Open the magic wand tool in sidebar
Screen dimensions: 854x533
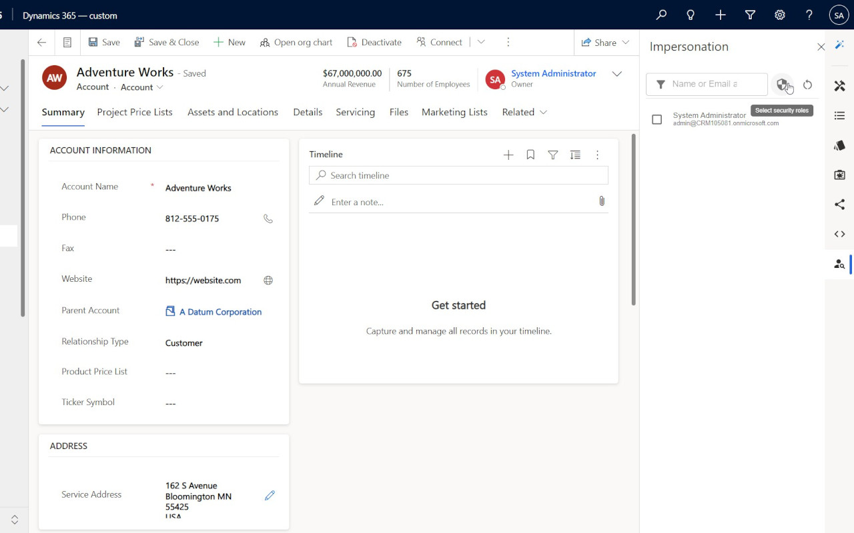tap(839, 44)
